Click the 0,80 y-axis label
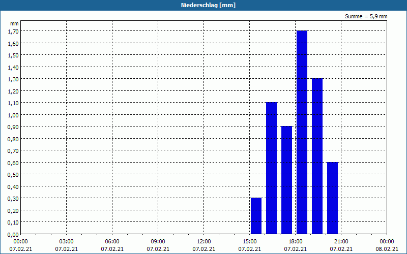This screenshot has height=254, width=407. [x=13, y=139]
